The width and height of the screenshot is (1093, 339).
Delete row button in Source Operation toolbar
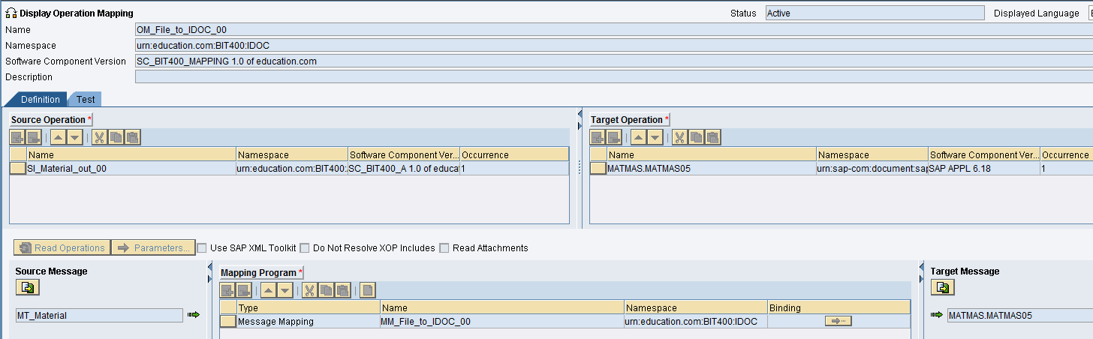tap(34, 137)
